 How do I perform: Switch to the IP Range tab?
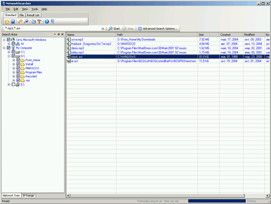click(x=29, y=195)
